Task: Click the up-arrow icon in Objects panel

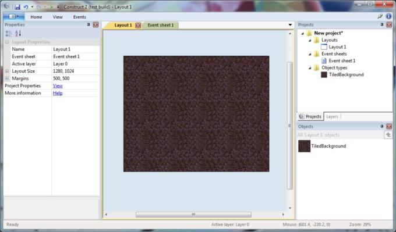Action: (x=388, y=135)
